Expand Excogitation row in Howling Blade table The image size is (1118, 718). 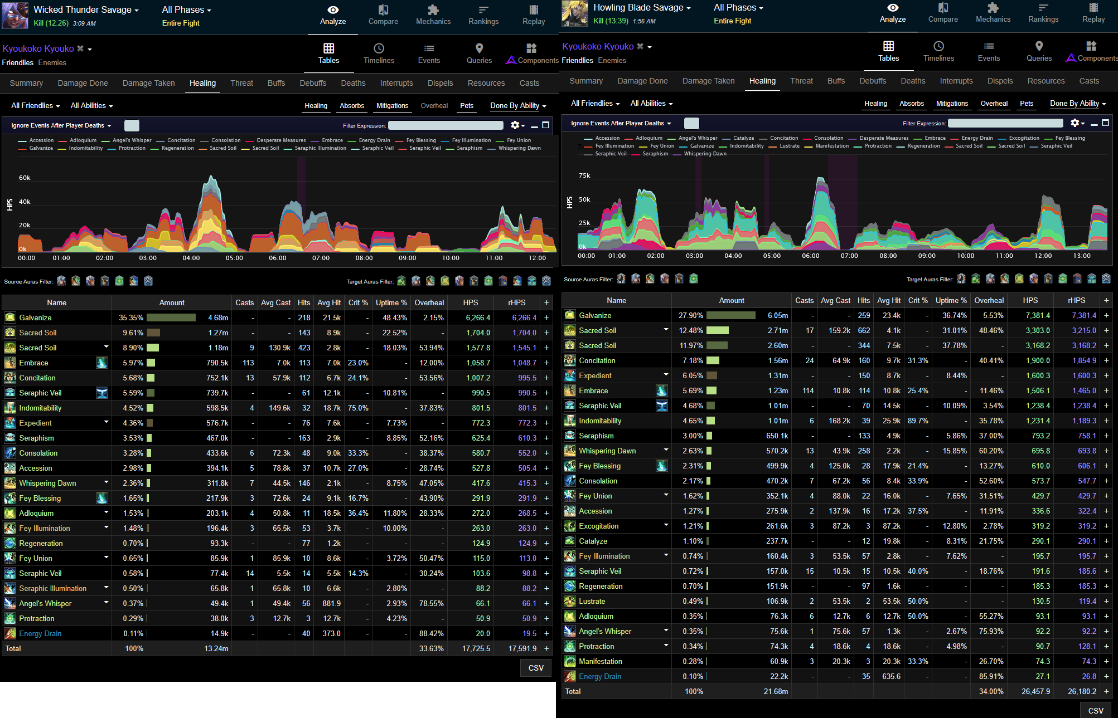(x=666, y=525)
